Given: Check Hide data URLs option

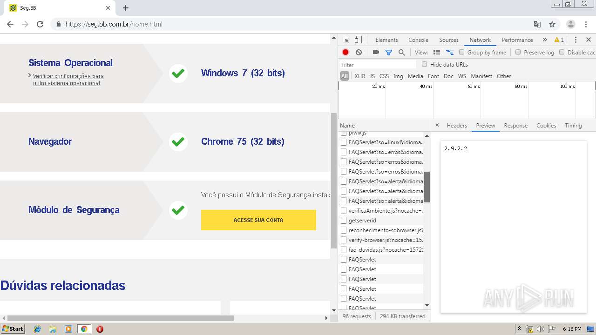Looking at the screenshot, I should 424,64.
